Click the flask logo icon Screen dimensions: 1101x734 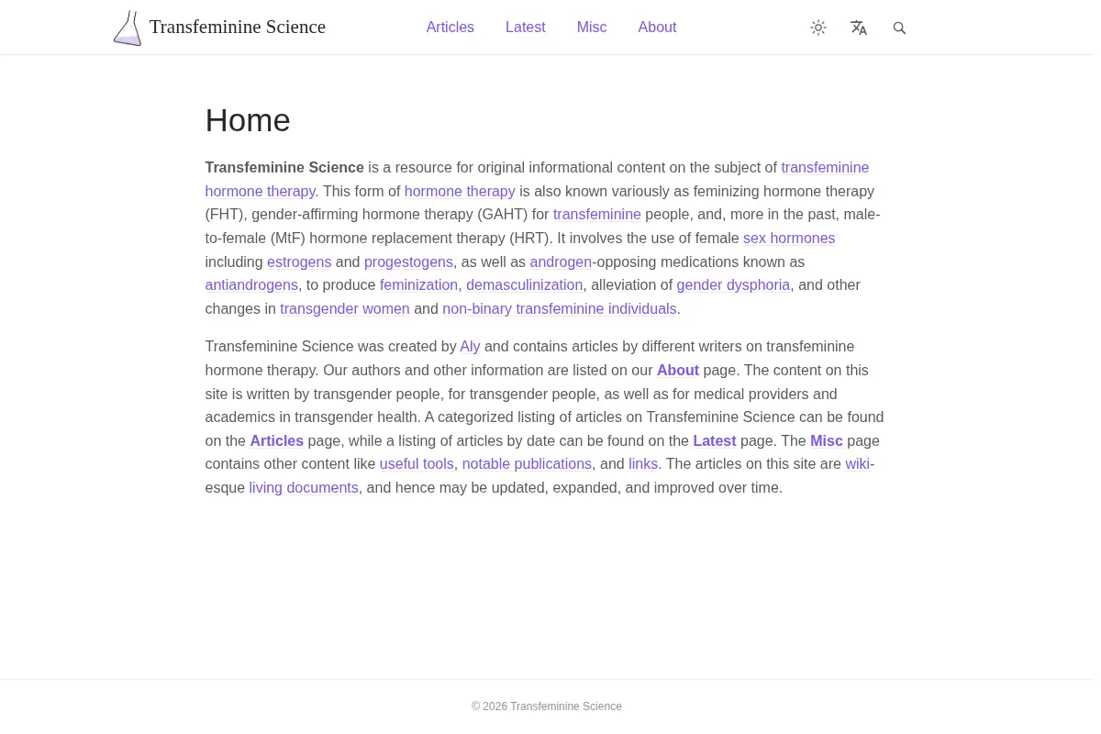point(128,28)
